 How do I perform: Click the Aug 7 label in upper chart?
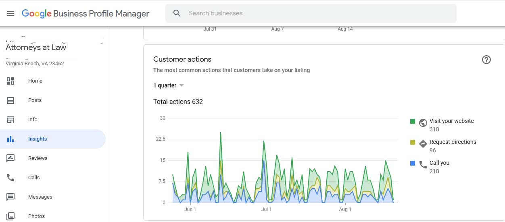click(x=278, y=29)
